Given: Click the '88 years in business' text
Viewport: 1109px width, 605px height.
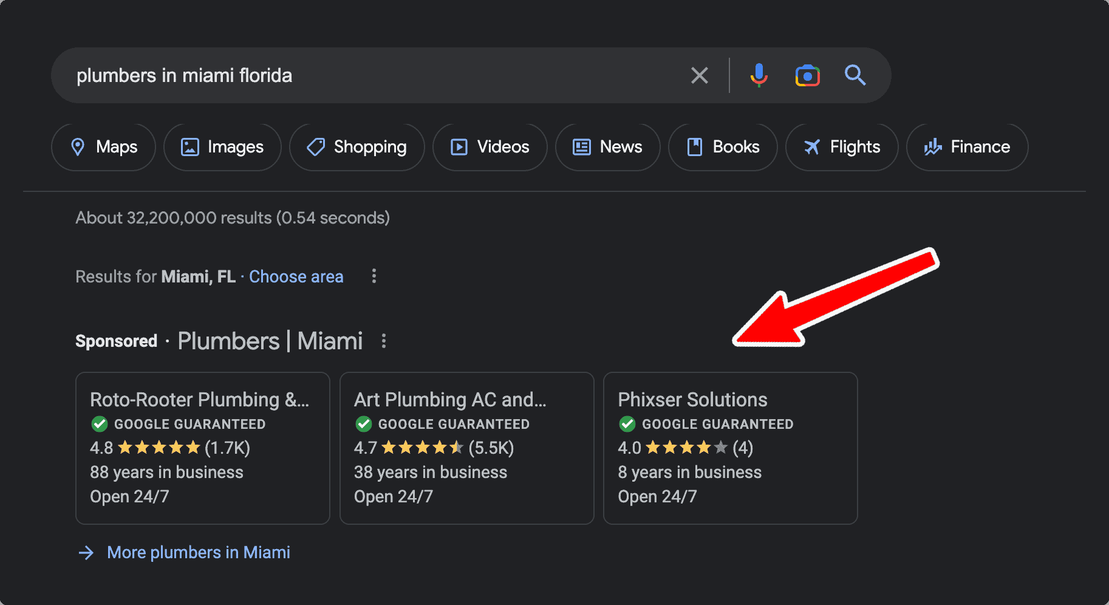Looking at the screenshot, I should (x=166, y=473).
